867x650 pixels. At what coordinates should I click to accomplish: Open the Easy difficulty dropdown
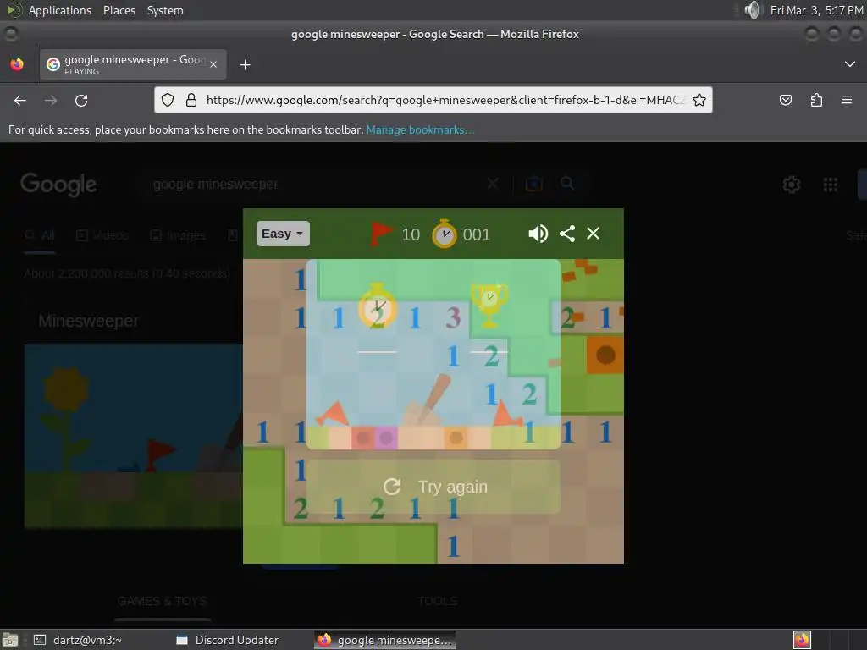[283, 234]
